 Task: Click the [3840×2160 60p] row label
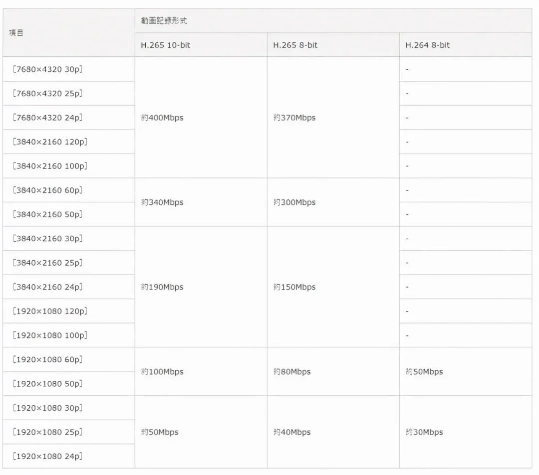click(47, 190)
